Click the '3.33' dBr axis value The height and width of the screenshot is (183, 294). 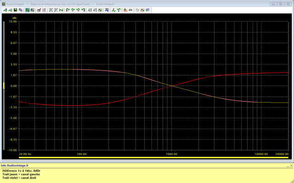coord(13,64)
